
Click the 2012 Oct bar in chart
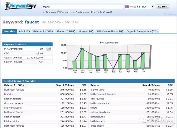click(x=82, y=58)
